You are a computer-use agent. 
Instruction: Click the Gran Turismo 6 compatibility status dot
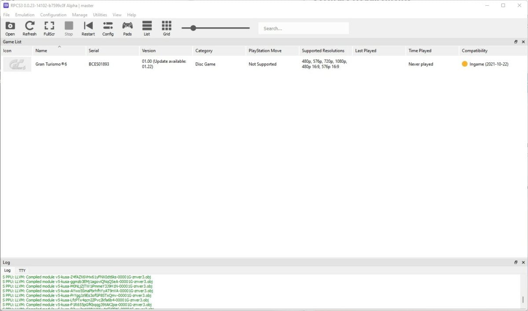pyautogui.click(x=465, y=64)
